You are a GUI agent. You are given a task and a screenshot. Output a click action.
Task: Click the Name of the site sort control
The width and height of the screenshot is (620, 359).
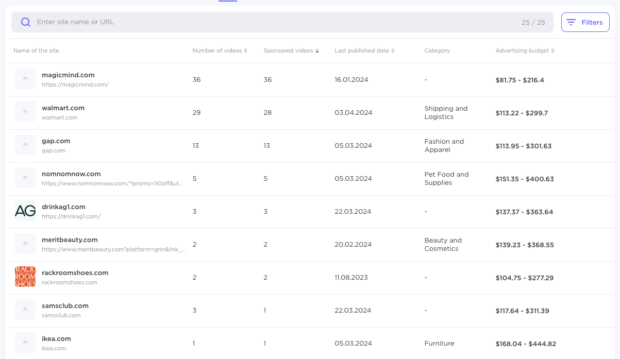click(x=36, y=50)
